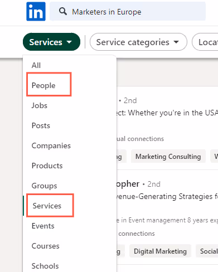Select All in the filter menu
Screen dimensions: 218x272
pos(36,65)
